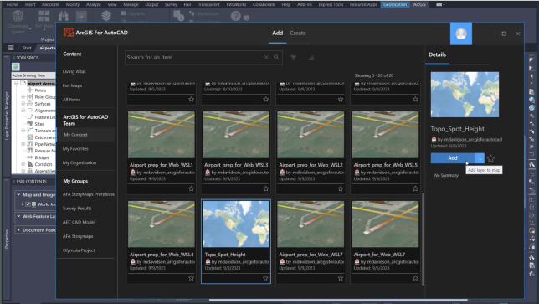This screenshot has height=304, width=539.
Task: Select the Airport_for_Web_WSL7 thumbnail
Action: point(385,224)
